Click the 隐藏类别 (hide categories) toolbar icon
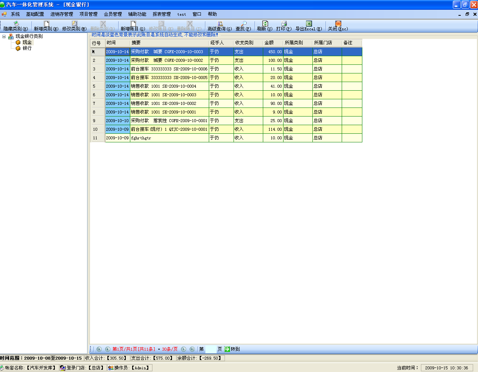The image size is (478, 372). (16, 24)
